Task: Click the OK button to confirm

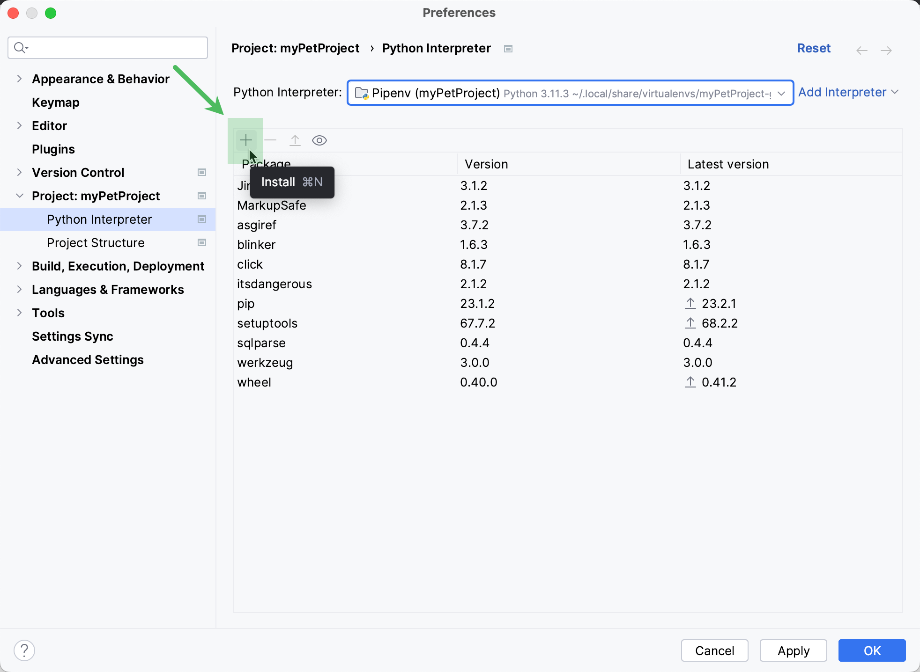Action: pyautogui.click(x=871, y=650)
